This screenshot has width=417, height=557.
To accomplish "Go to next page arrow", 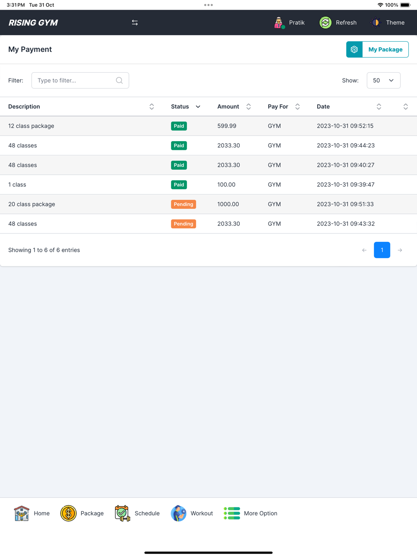I will [x=400, y=250].
